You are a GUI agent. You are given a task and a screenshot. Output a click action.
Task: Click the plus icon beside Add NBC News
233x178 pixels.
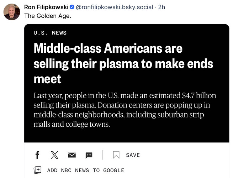click(37, 170)
